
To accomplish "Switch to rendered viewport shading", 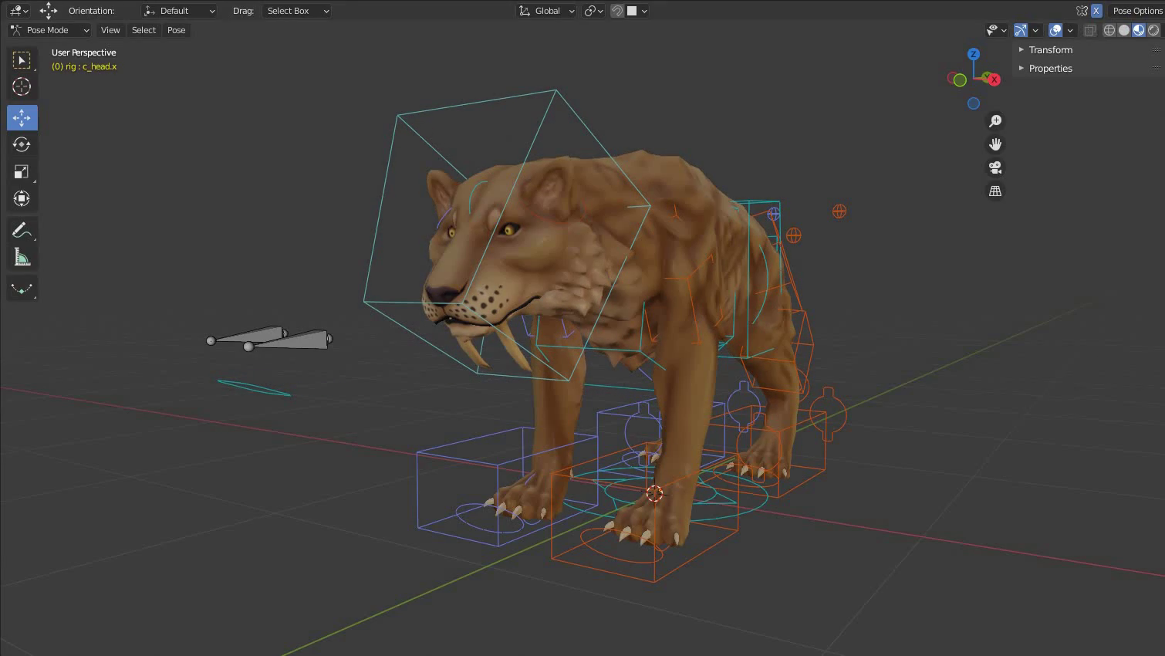I will click(1153, 30).
